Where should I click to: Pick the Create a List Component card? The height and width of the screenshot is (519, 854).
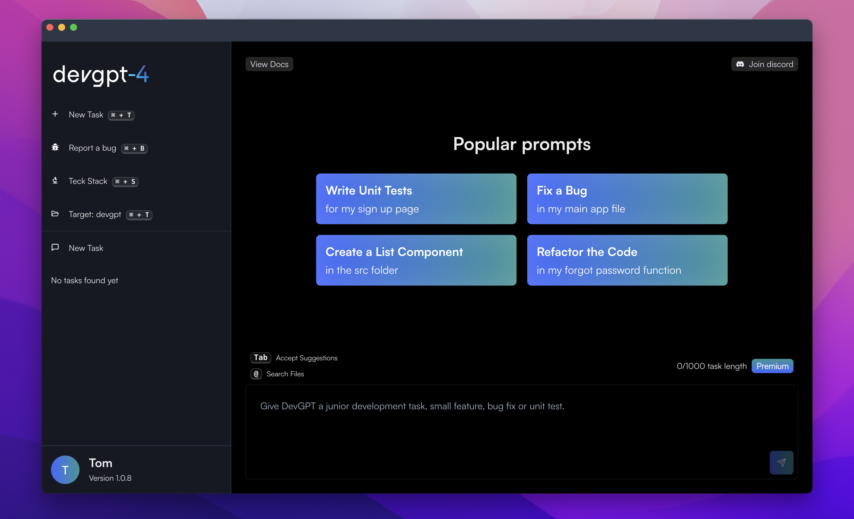point(416,260)
